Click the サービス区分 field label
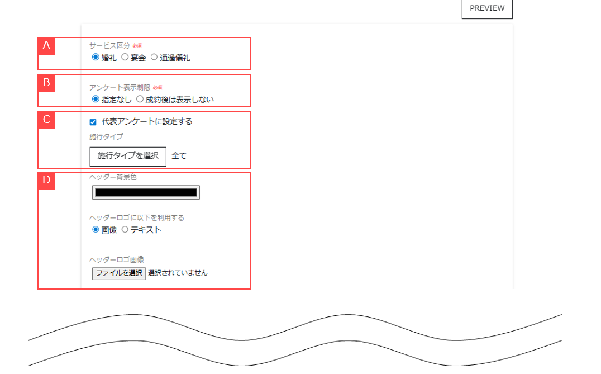601x374 pixels. coord(109,45)
